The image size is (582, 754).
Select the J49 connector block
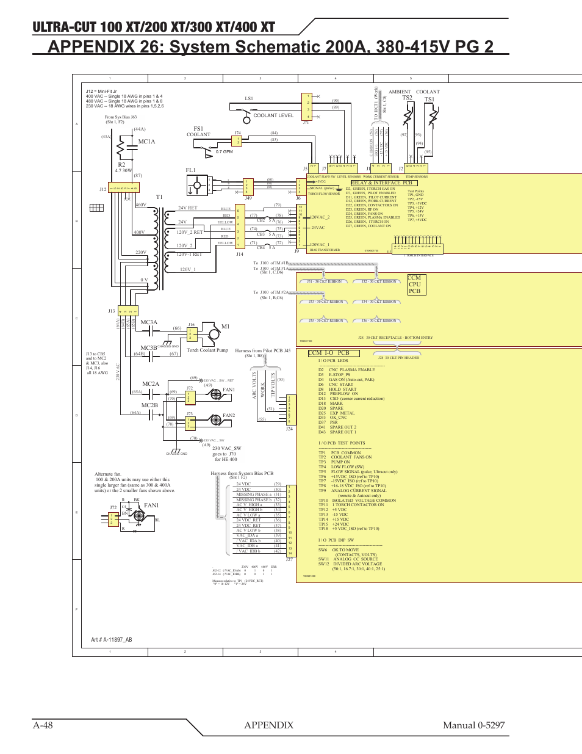248,187
